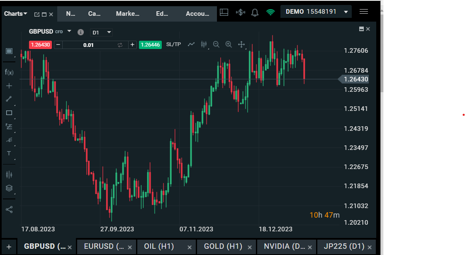Zoom out of the chart
465x255 pixels.
point(216,44)
